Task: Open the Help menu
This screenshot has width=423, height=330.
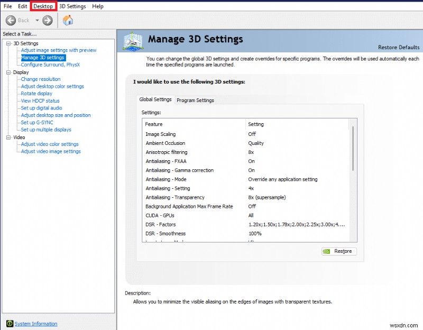Action: (98, 6)
